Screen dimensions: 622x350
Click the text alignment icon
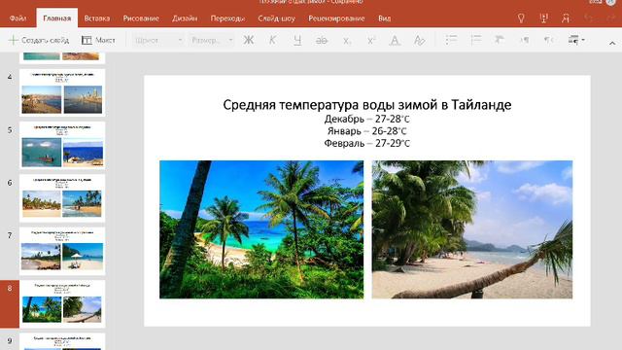pyautogui.click(x=500, y=40)
